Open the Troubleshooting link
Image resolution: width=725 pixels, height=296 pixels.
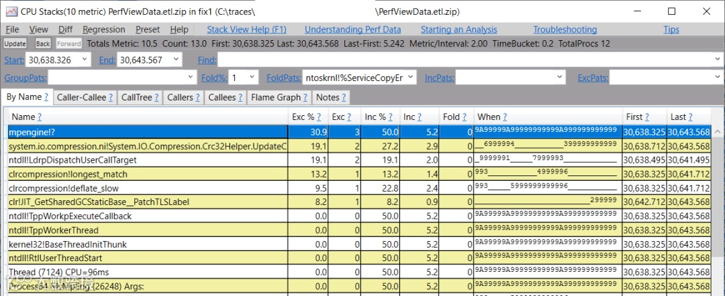point(565,29)
